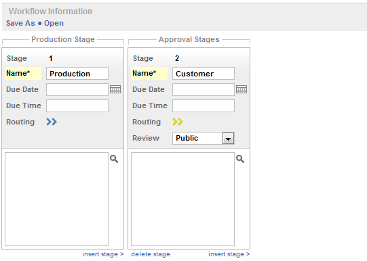Click Stage 1 Due Date field

point(77,89)
